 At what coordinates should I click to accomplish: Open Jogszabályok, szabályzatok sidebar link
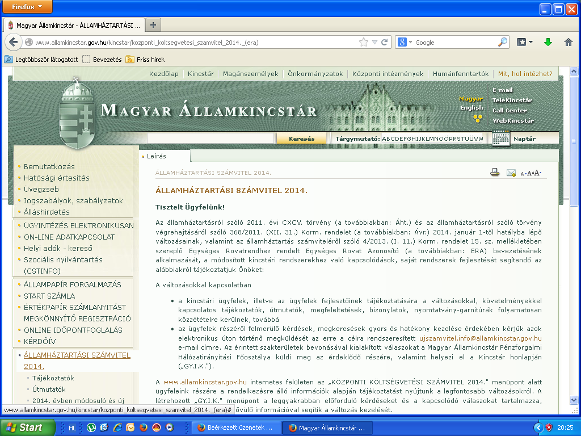click(x=73, y=200)
